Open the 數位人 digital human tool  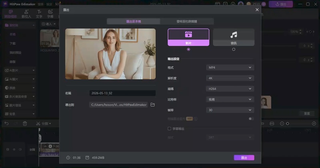point(26,14)
